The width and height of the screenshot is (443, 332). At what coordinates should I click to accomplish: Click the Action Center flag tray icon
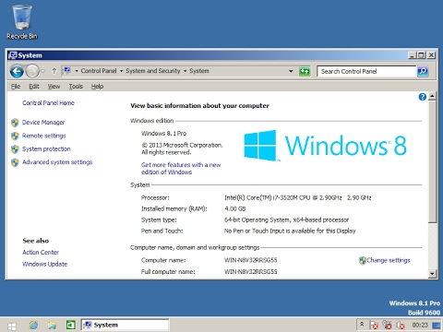pos(374,325)
